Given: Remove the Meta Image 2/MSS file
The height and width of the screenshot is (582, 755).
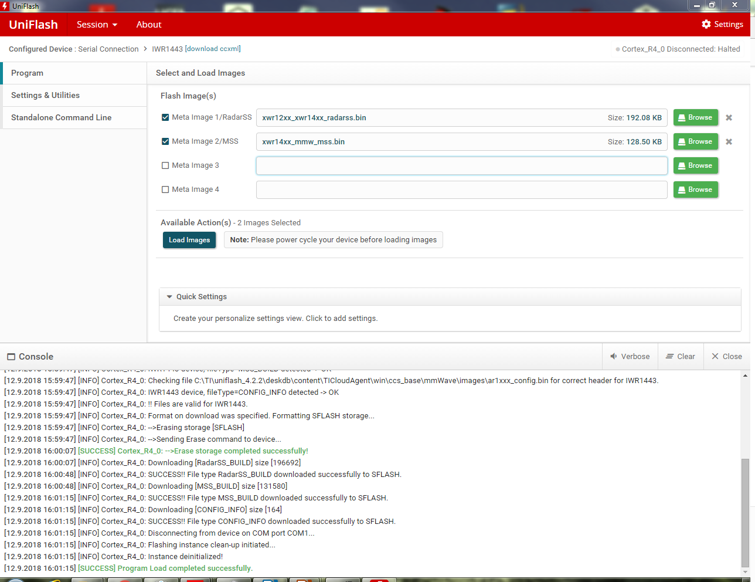Looking at the screenshot, I should [x=729, y=141].
